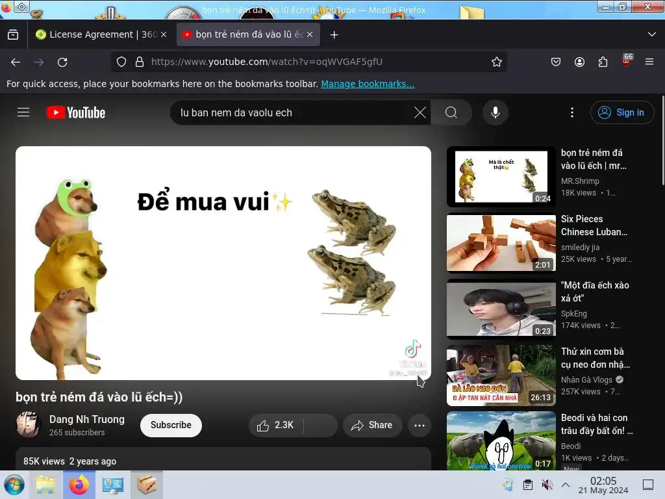
Task: Open the YouTube hamburger guide menu
Action: click(x=23, y=112)
